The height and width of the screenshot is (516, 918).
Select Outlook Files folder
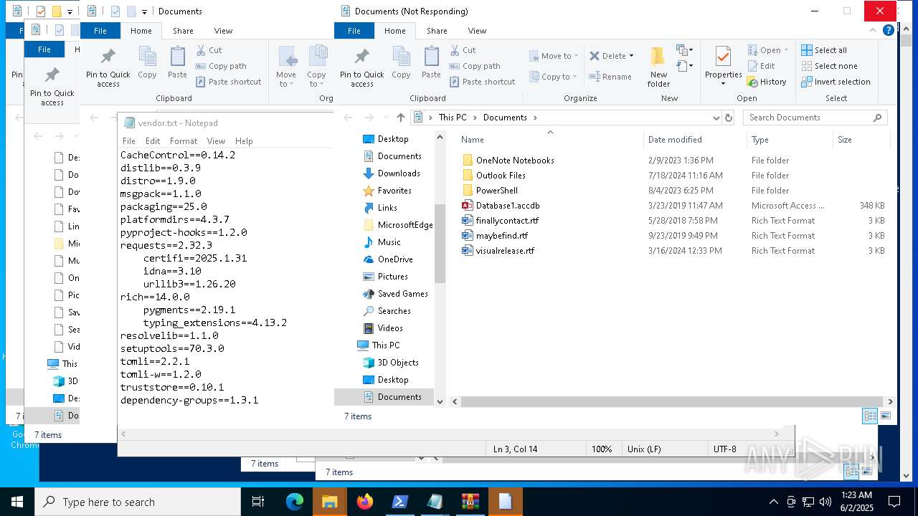[501, 176]
